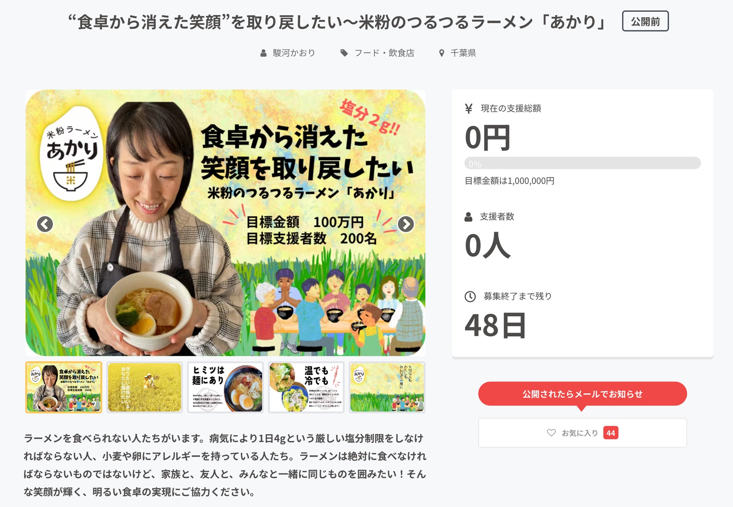Advance the carousel with the right arrow
733x507 pixels.
pos(406,224)
